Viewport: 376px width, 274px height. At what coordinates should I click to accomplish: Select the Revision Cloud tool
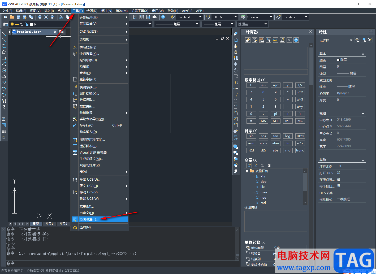[x=4, y=76]
